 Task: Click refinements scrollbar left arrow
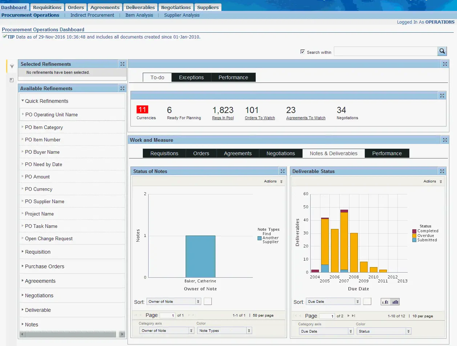click(x=22, y=334)
